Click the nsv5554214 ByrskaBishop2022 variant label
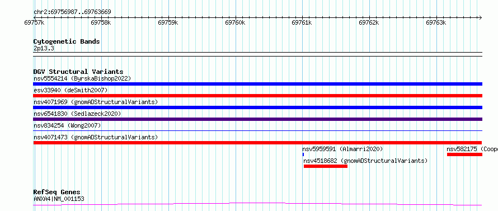Viewport: 498px width, 211px height. tap(82, 78)
